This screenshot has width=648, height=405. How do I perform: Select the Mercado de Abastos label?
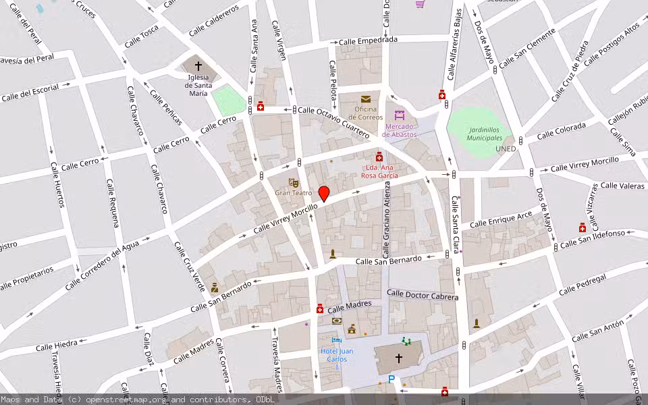coord(399,130)
